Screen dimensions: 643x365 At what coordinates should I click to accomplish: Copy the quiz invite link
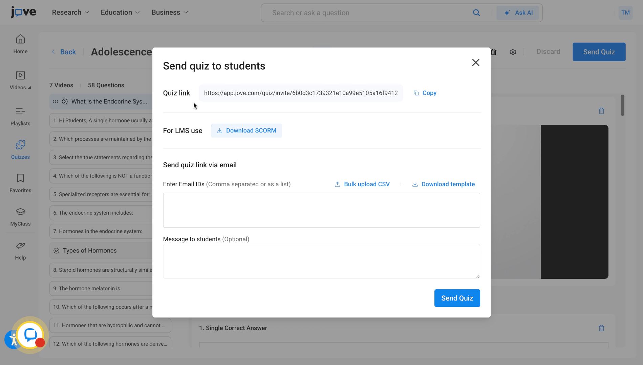click(x=425, y=93)
